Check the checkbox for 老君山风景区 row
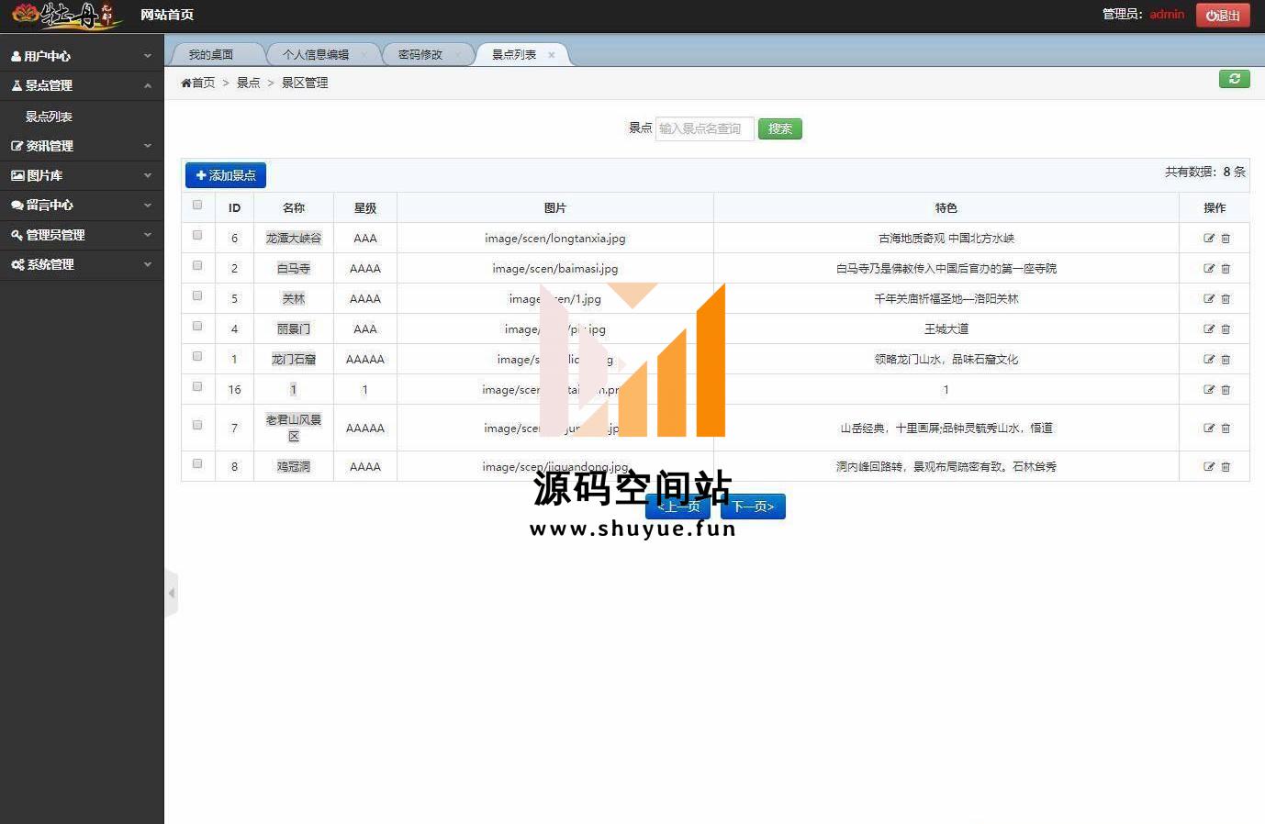This screenshot has width=1265, height=824. 197,425
